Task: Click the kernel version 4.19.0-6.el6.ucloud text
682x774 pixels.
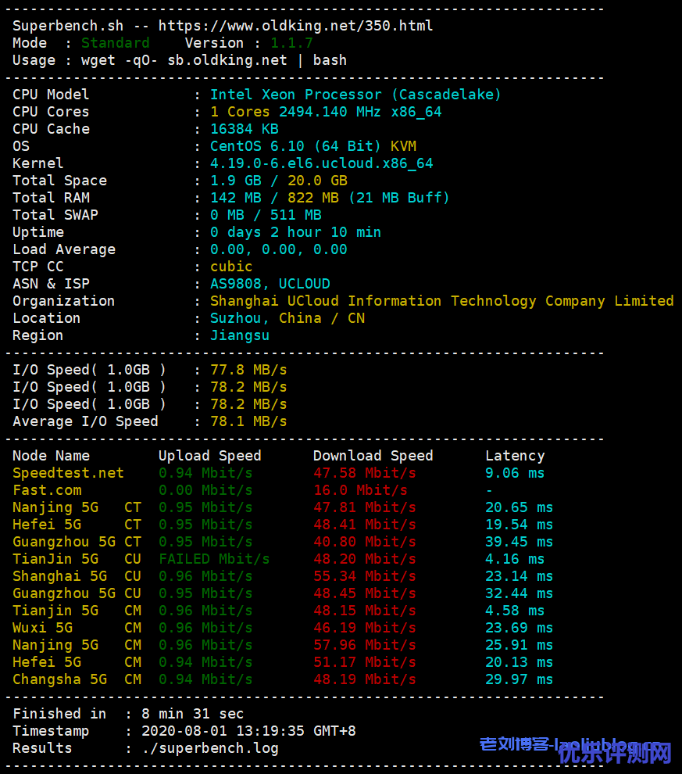Action: coord(321,163)
